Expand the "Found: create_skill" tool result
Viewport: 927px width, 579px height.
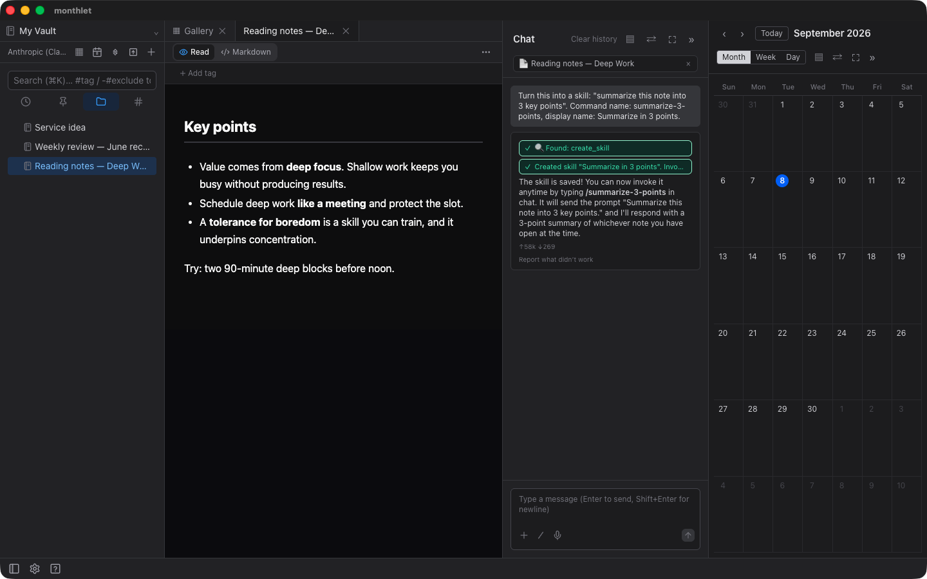point(605,148)
